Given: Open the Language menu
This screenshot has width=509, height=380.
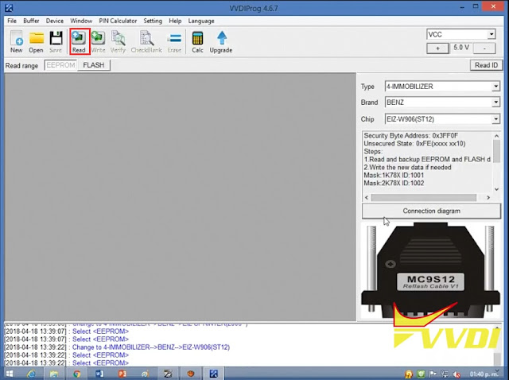Looking at the screenshot, I should point(201,21).
